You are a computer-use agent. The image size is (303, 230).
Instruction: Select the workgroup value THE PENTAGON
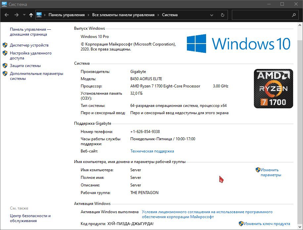pos(144,193)
